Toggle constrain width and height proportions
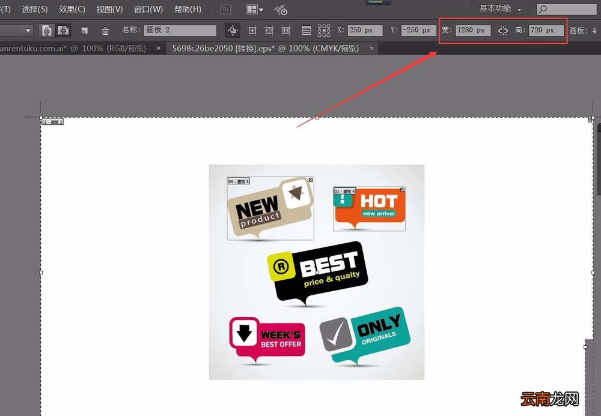This screenshot has width=601, height=416. [503, 31]
